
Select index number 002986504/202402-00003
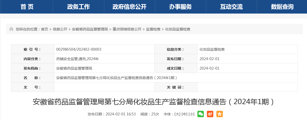pos(79,49)
